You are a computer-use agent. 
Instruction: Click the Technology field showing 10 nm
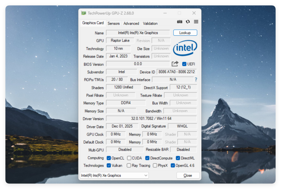click(x=118, y=49)
